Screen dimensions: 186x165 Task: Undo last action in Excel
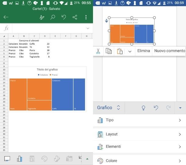[x=64, y=17]
